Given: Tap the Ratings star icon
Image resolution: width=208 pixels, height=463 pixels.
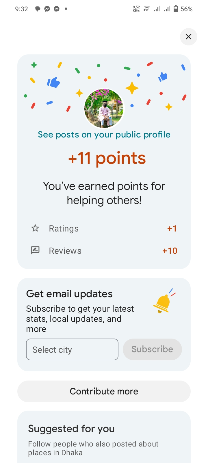Looking at the screenshot, I should (35, 228).
